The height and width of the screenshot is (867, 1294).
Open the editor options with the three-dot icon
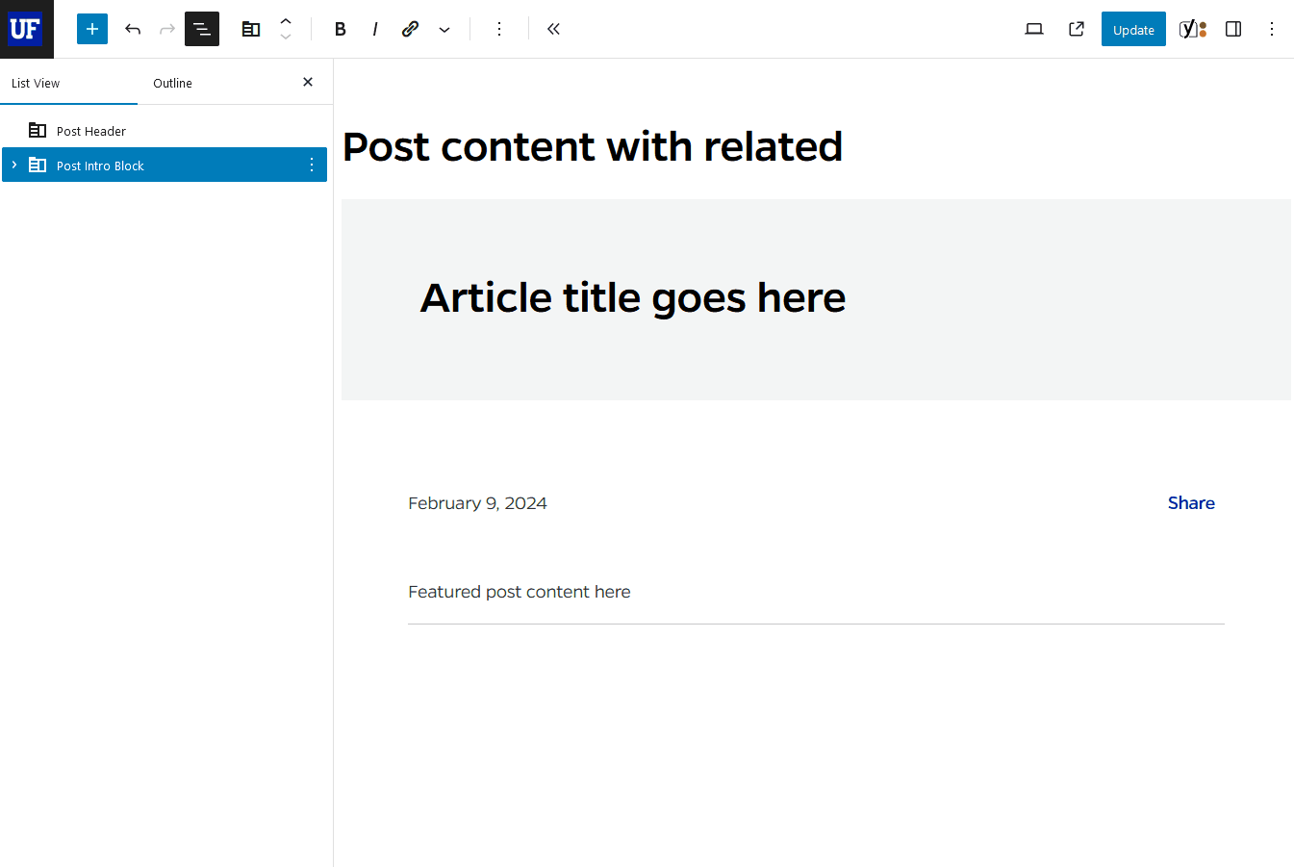tap(1272, 29)
